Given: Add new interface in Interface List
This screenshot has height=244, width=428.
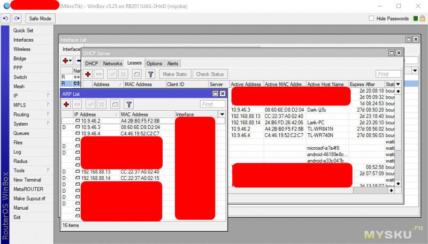Looking at the screenshot, I should click(x=67, y=60).
